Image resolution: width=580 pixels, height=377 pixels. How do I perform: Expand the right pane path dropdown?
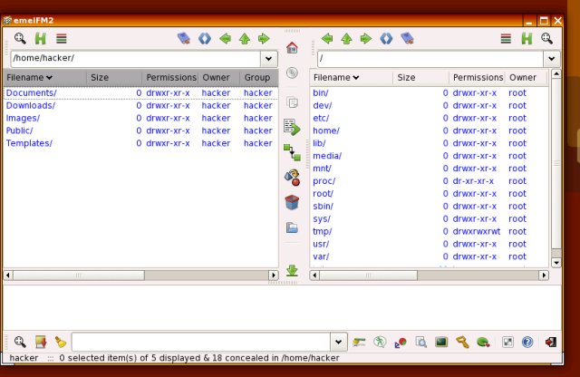552,59
